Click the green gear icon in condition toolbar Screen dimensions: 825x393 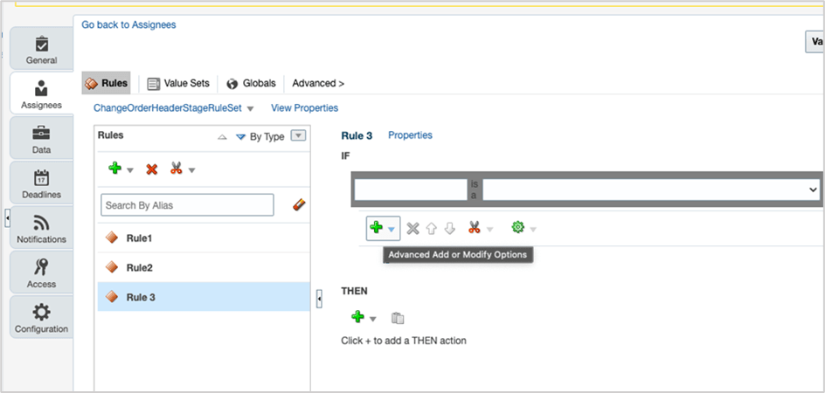[x=518, y=227]
